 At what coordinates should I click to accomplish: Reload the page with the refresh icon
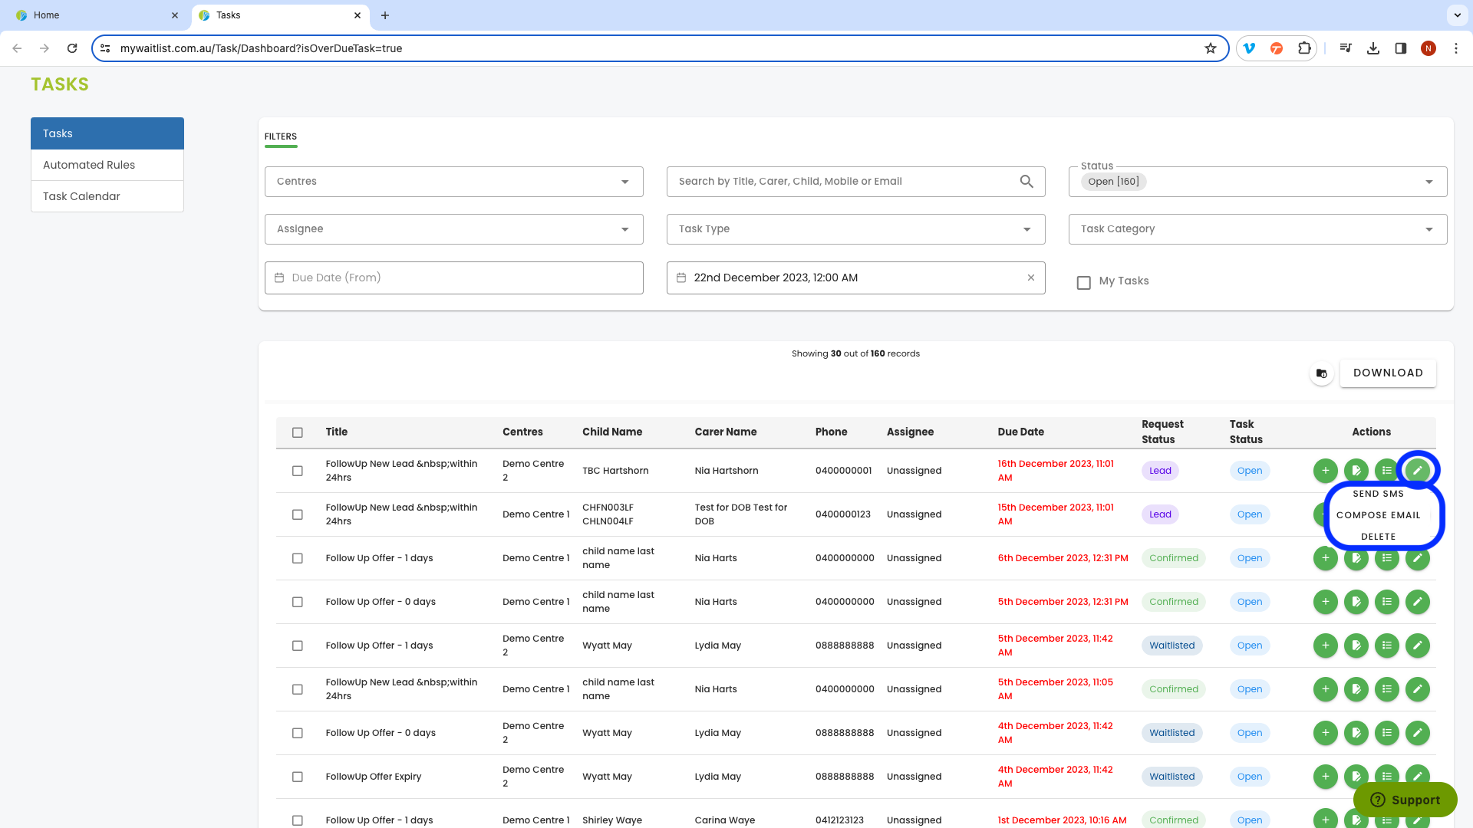[x=72, y=48]
